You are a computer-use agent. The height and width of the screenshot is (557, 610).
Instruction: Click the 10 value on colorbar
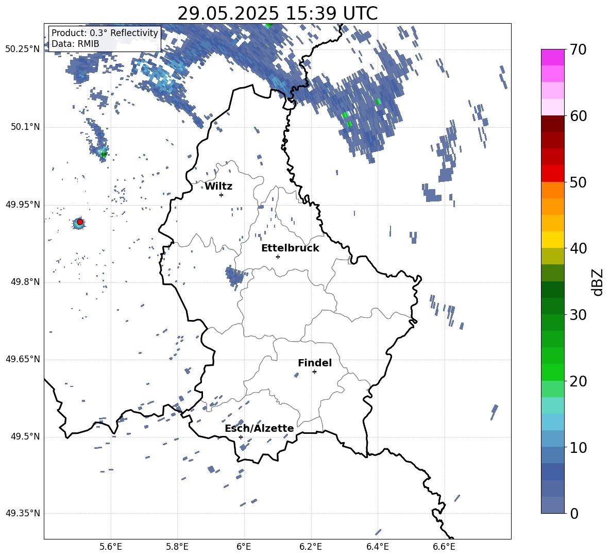coord(578,447)
